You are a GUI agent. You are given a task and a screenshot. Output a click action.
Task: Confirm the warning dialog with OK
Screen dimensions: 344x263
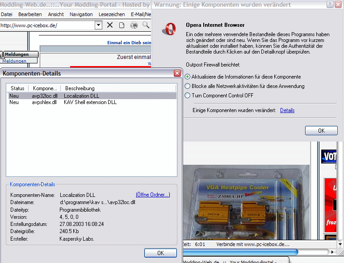(x=321, y=130)
